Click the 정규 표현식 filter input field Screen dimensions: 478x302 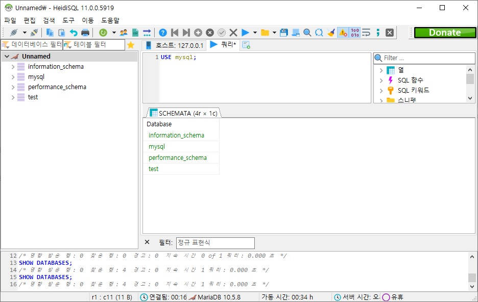click(215, 243)
